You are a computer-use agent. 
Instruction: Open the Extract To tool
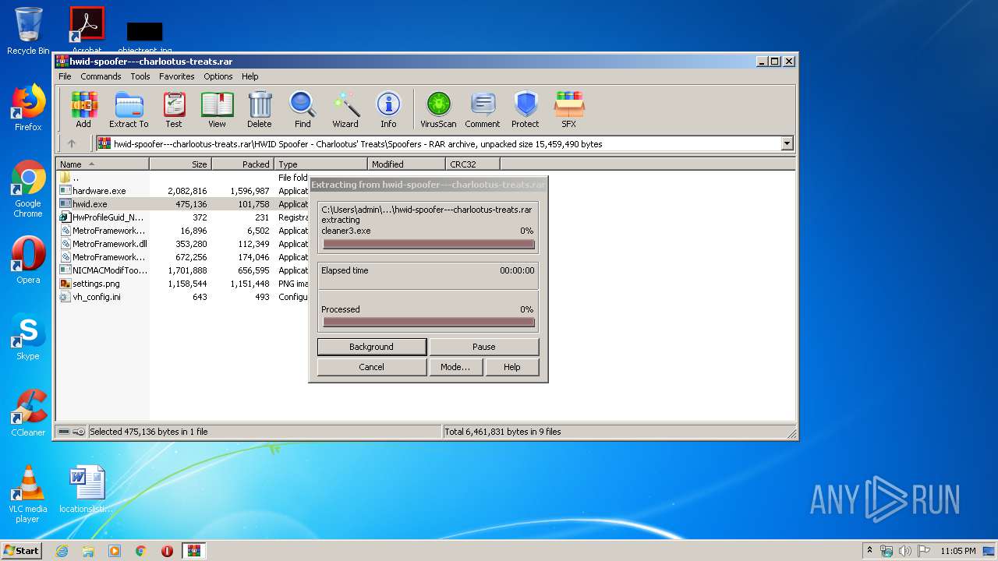(129, 109)
